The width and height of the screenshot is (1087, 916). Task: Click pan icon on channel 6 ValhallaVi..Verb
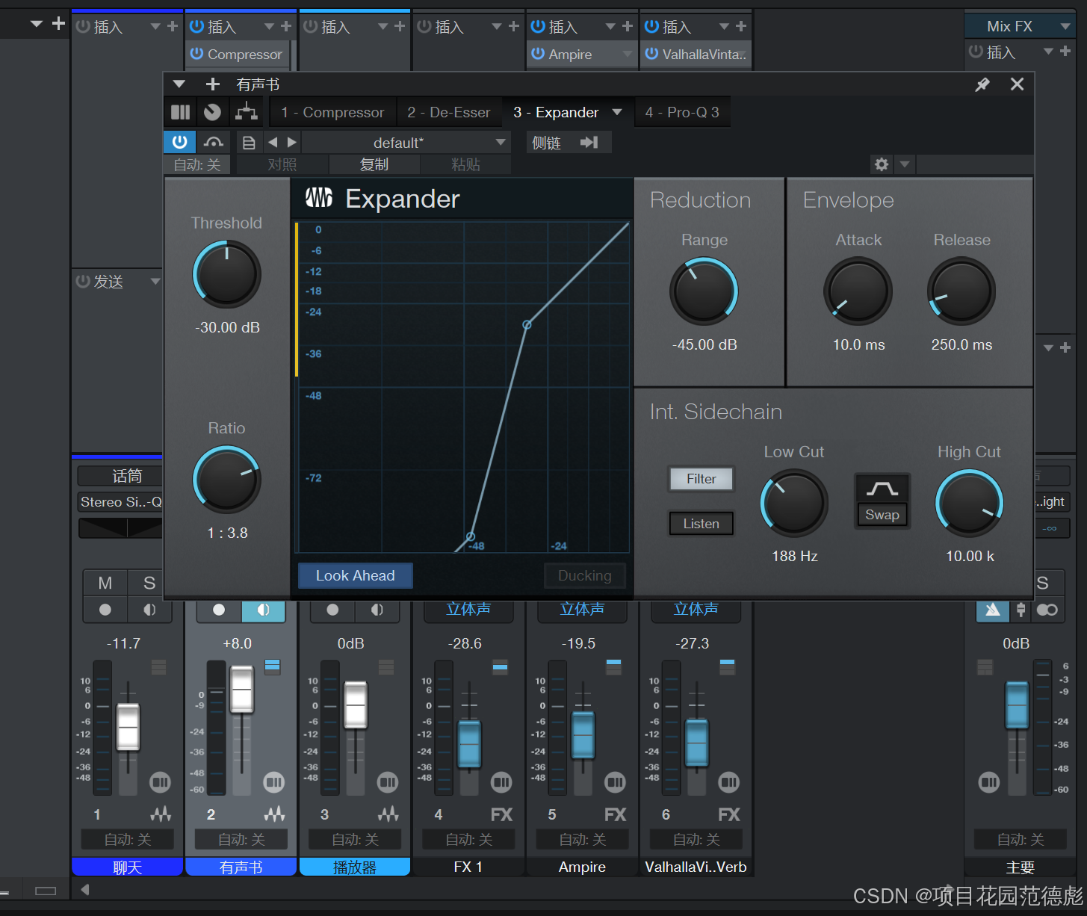[728, 783]
